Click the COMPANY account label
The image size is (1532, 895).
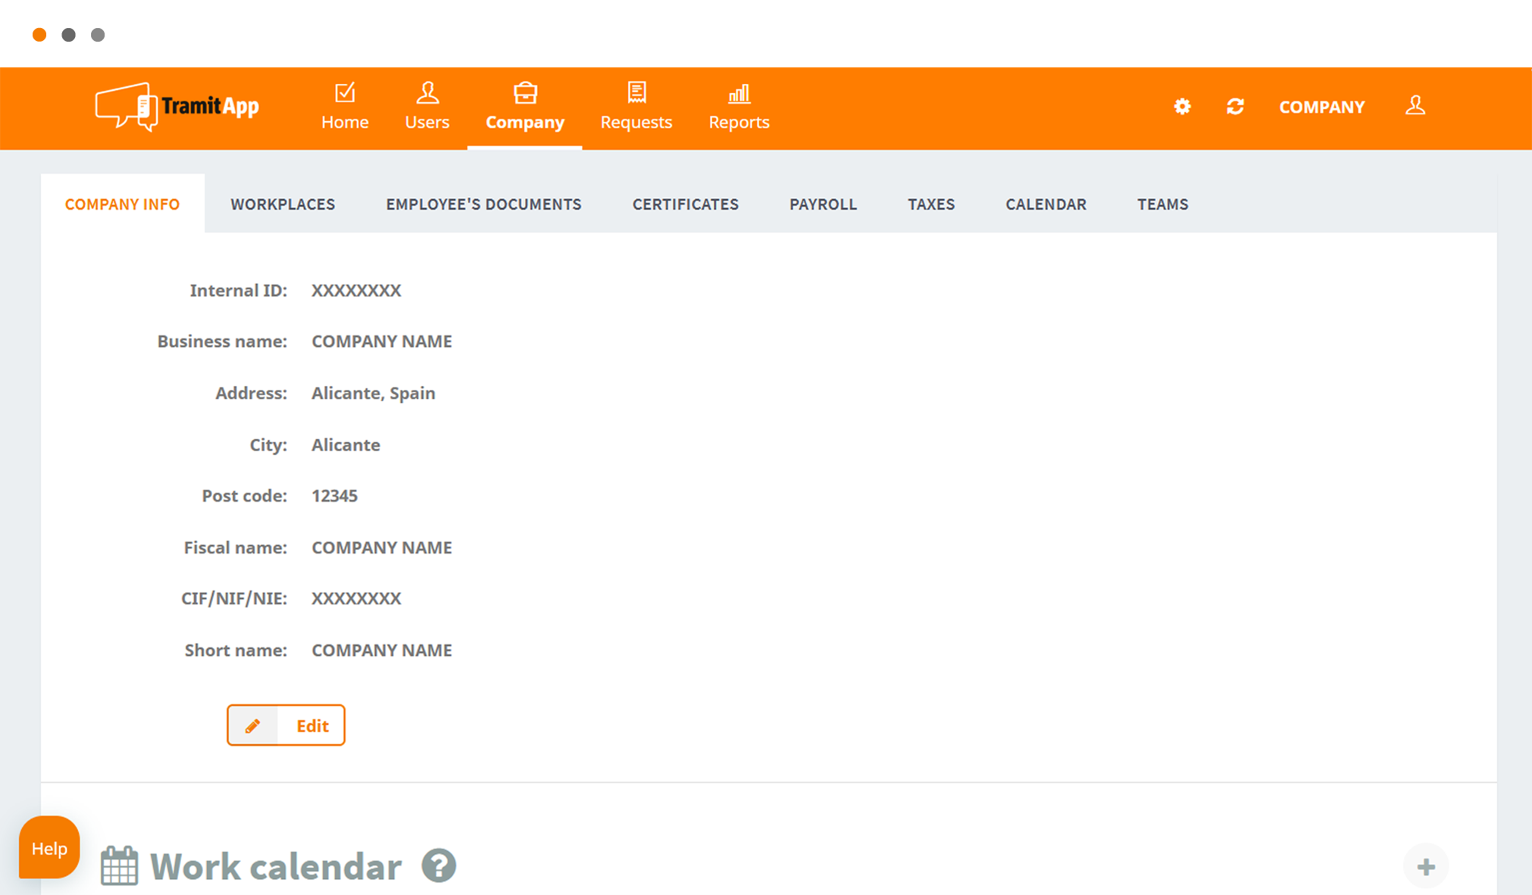point(1321,107)
